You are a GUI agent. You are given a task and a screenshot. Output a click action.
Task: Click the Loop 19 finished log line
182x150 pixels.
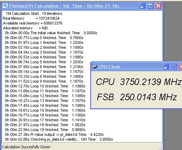[45, 130]
